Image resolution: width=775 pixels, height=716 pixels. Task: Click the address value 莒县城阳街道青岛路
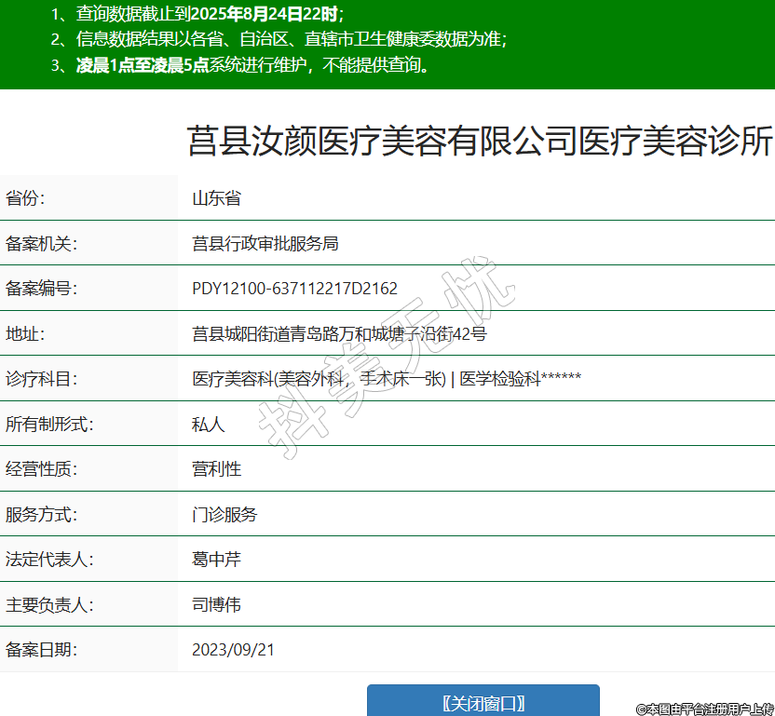click(x=338, y=333)
